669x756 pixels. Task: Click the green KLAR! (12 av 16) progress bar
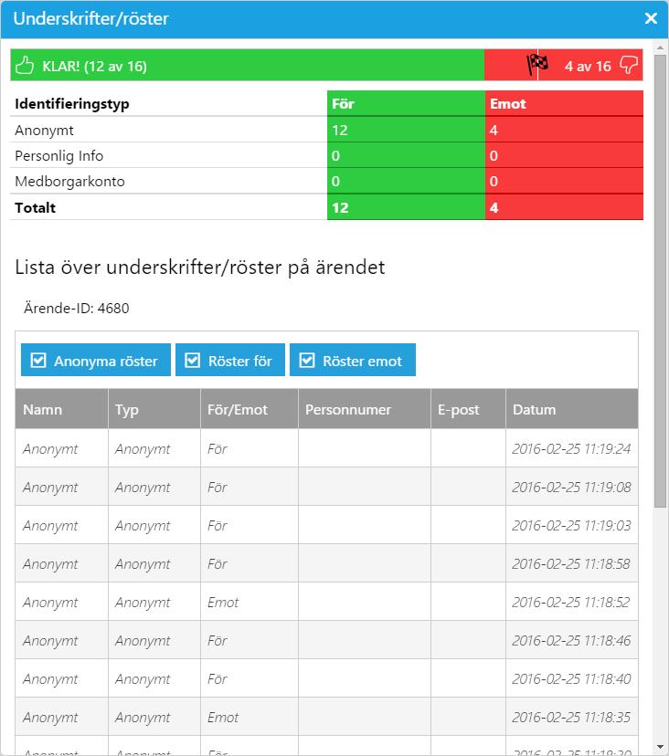pos(247,65)
